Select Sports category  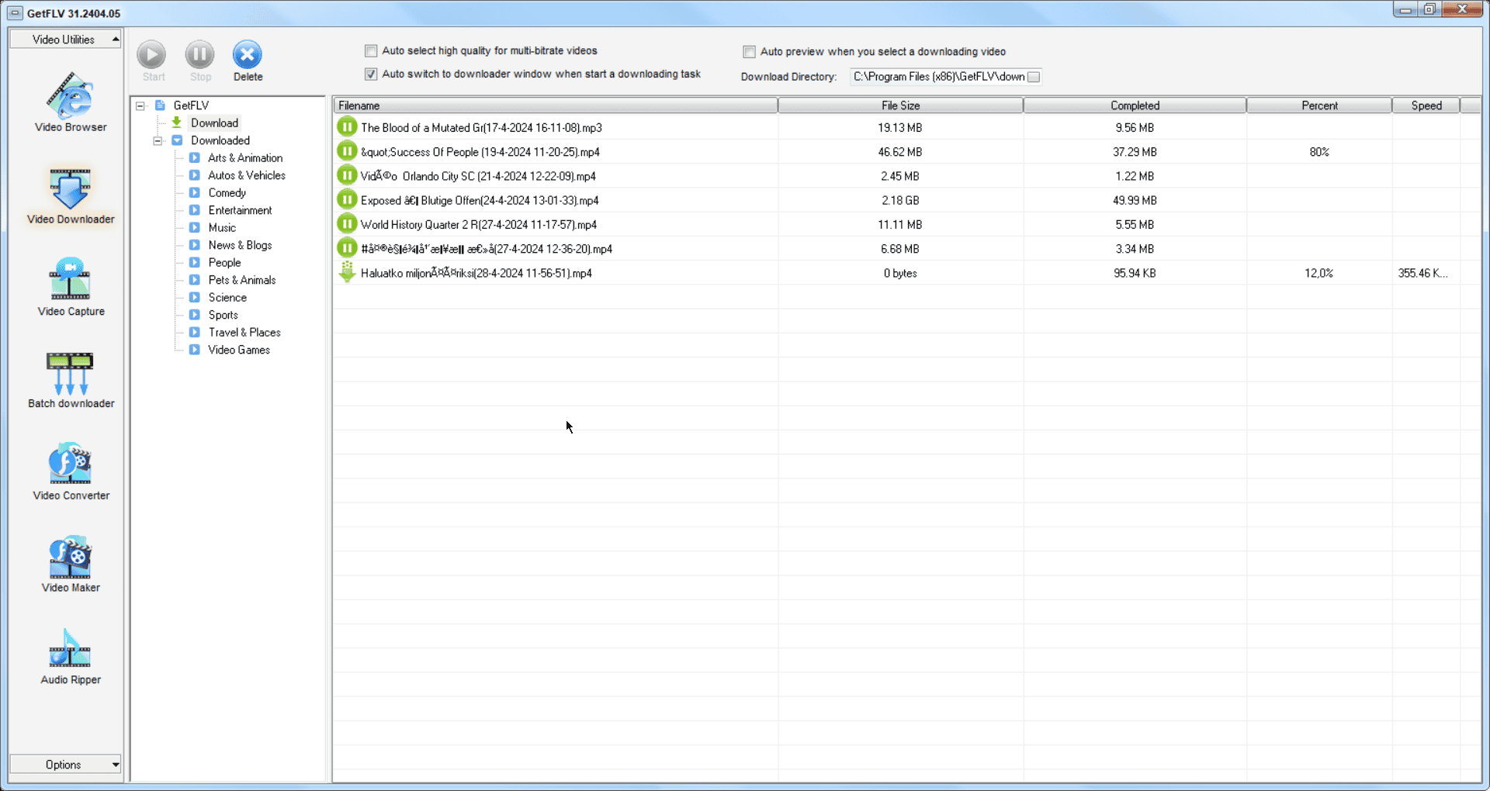(x=223, y=315)
